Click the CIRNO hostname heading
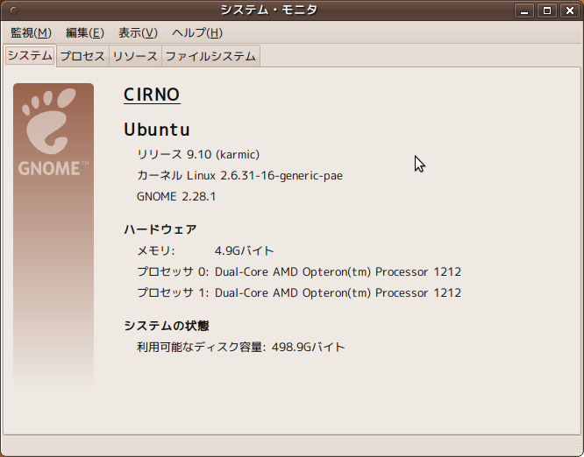Screen dimensions: 584x457 click(x=152, y=95)
